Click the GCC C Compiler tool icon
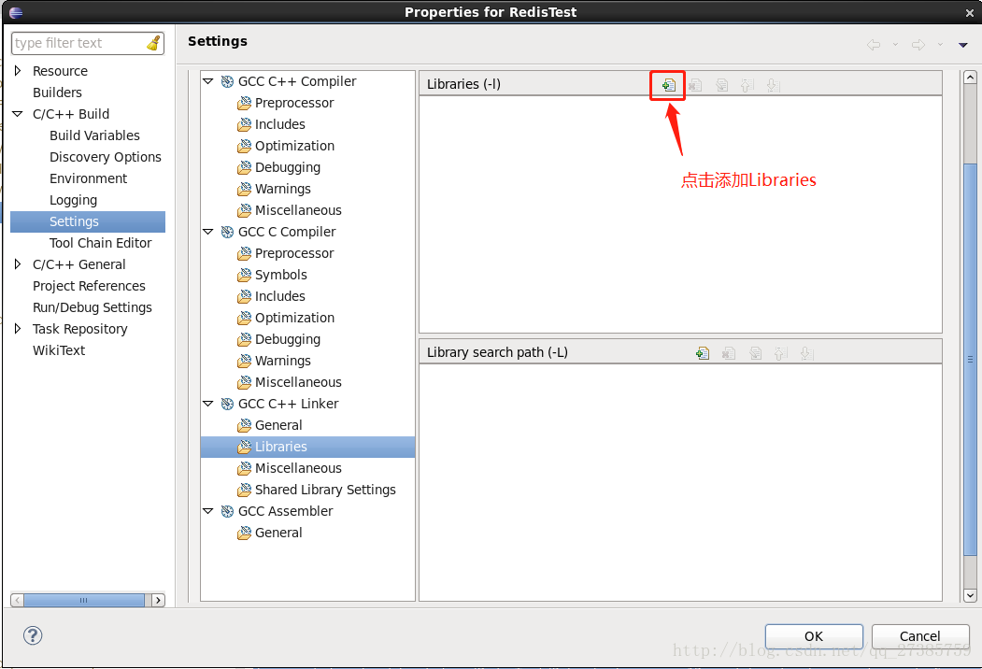Image resolution: width=982 pixels, height=669 pixels. tap(227, 232)
